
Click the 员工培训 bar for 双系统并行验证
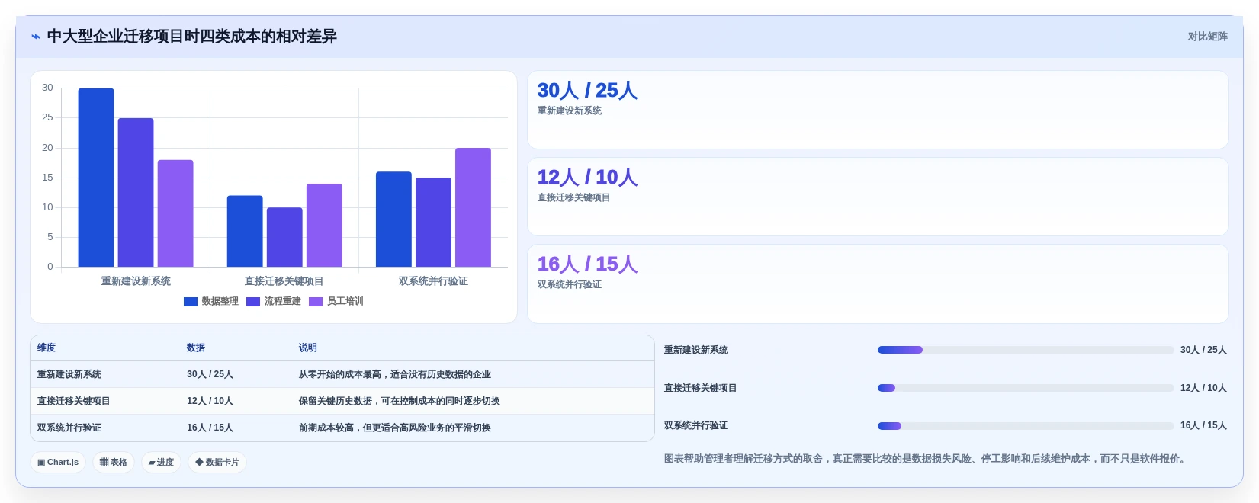point(473,207)
